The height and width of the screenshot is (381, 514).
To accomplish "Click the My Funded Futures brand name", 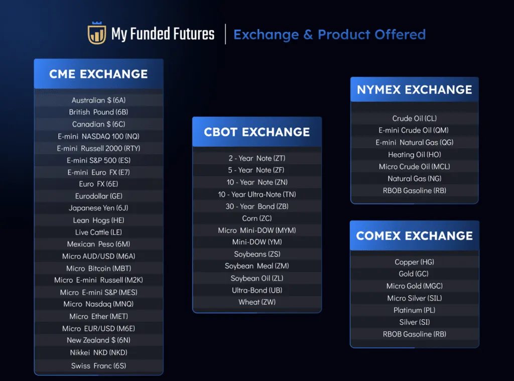I will click(x=163, y=34).
